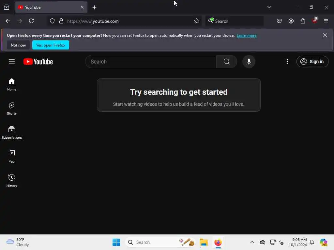334x250 pixels.
Task: Focus the Firefox toolbar Search box
Action: (x=234, y=21)
